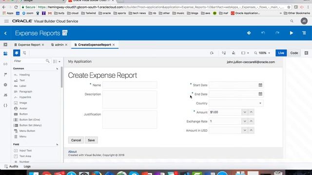Reload the page designer canvas
Screen dimensions: 312x175
[212, 53]
